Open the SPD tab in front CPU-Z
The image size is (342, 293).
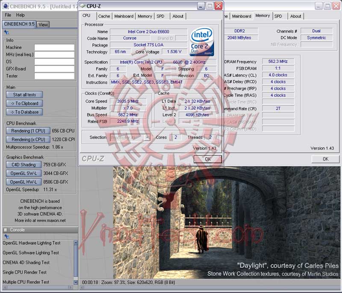coord(160,16)
